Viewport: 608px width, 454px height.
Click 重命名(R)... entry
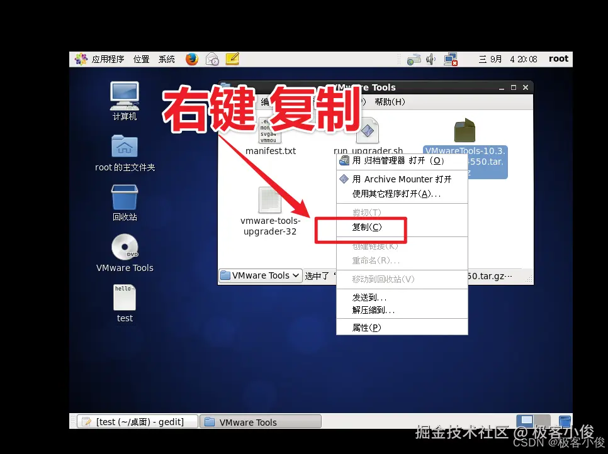click(x=402, y=260)
